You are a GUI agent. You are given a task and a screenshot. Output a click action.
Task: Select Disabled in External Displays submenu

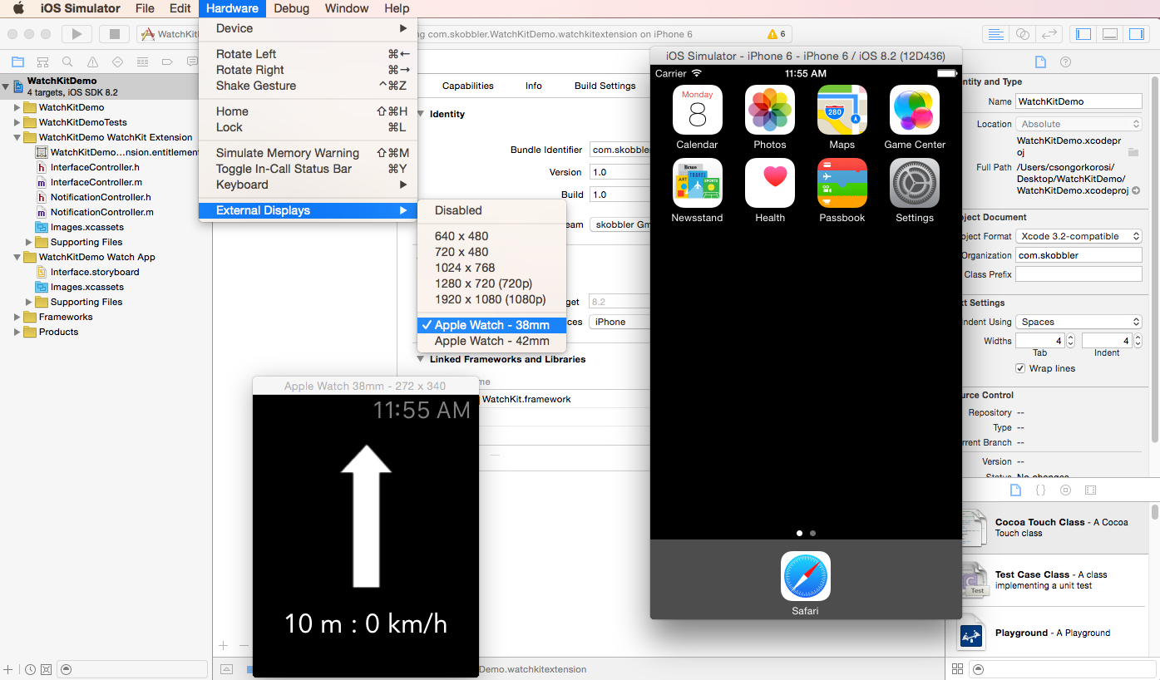pyautogui.click(x=458, y=210)
